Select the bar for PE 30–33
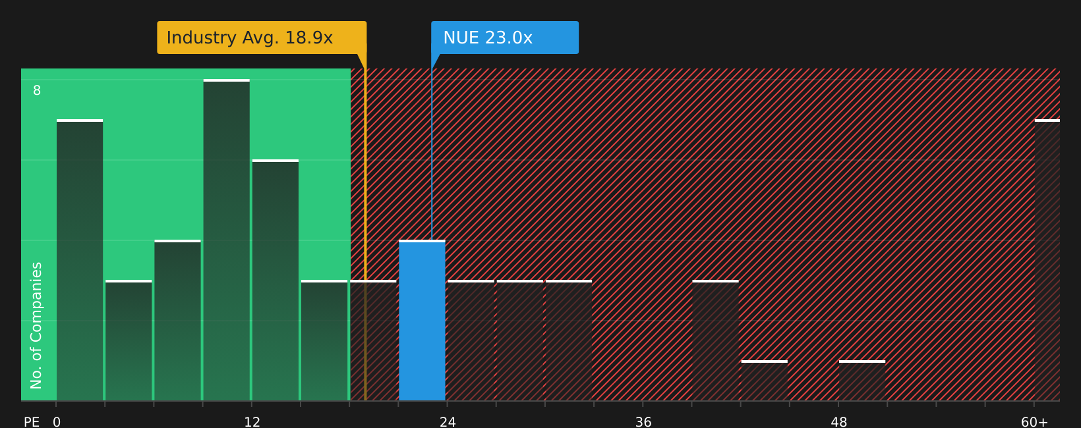Screen dimensions: 1081x428 (x=569, y=340)
